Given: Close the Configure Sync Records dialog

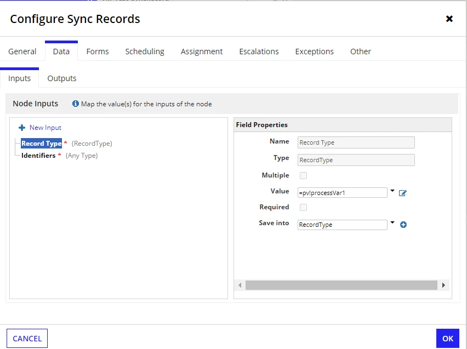Looking at the screenshot, I should click(x=449, y=19).
